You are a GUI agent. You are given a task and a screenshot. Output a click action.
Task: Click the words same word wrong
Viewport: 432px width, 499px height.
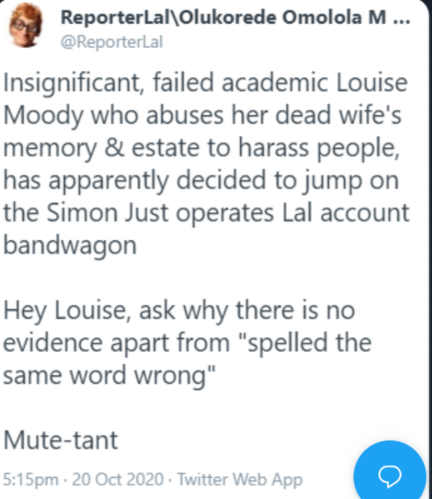[109, 376]
